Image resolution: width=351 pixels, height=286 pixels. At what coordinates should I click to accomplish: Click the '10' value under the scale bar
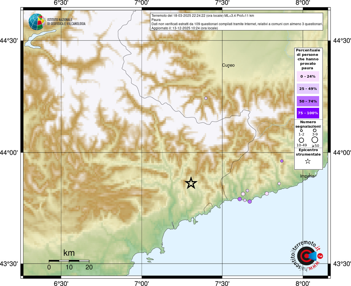(69, 267)
